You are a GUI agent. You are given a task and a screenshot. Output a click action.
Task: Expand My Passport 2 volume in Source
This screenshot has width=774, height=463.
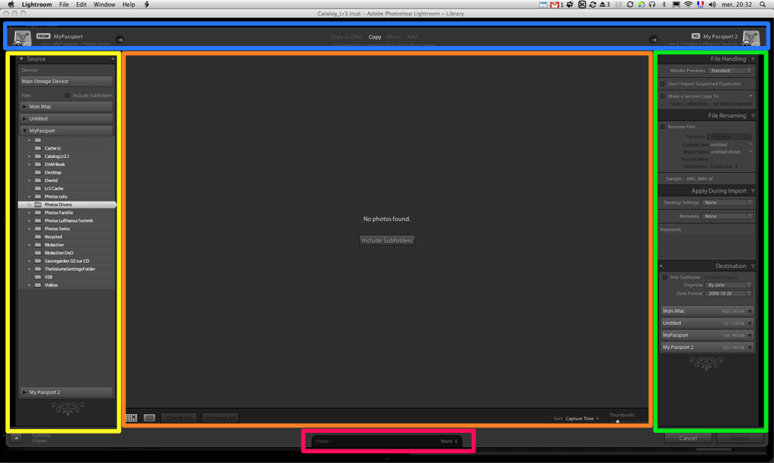tap(25, 393)
